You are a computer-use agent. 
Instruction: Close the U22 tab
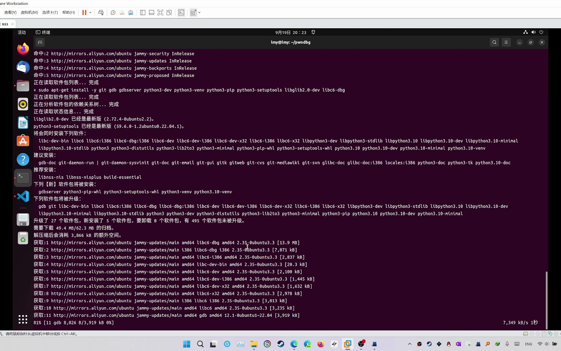pos(12,24)
